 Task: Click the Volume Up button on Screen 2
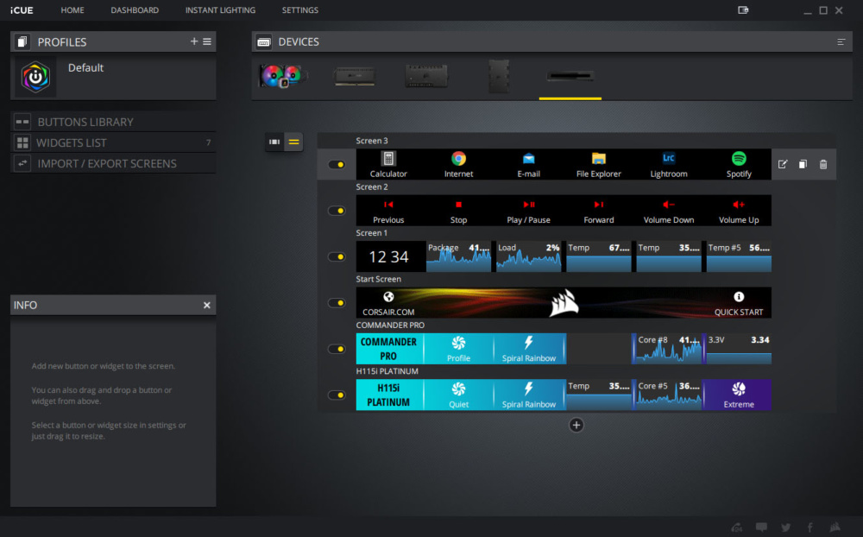[739, 211]
